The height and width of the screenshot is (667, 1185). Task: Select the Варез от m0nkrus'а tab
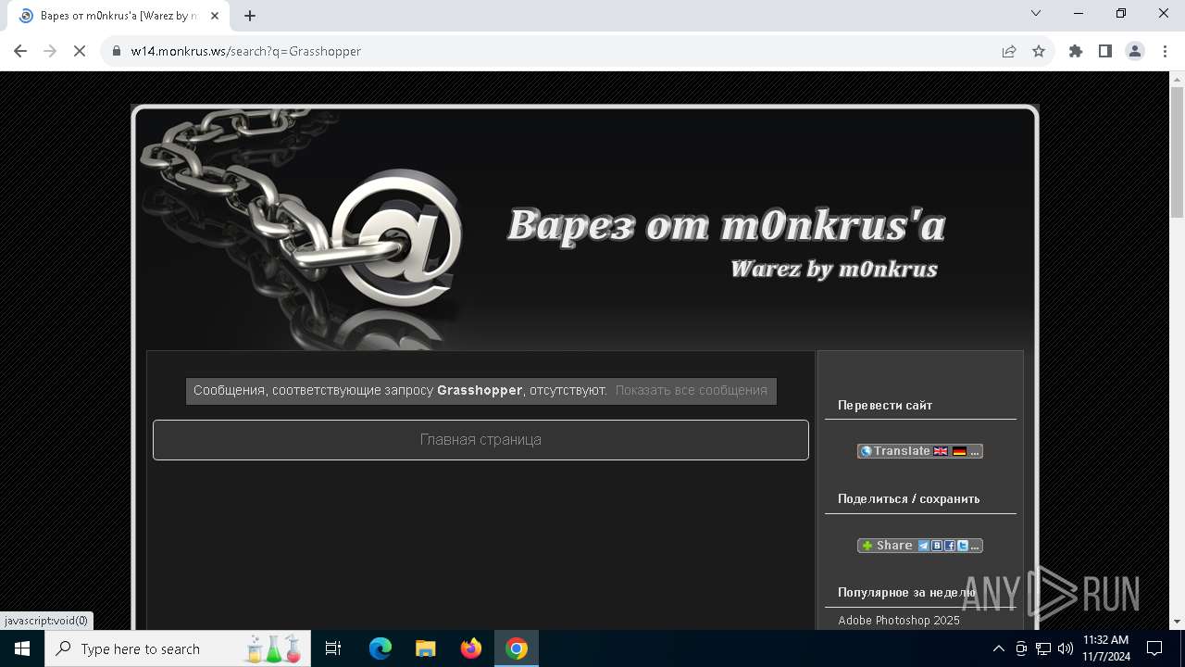coord(118,16)
